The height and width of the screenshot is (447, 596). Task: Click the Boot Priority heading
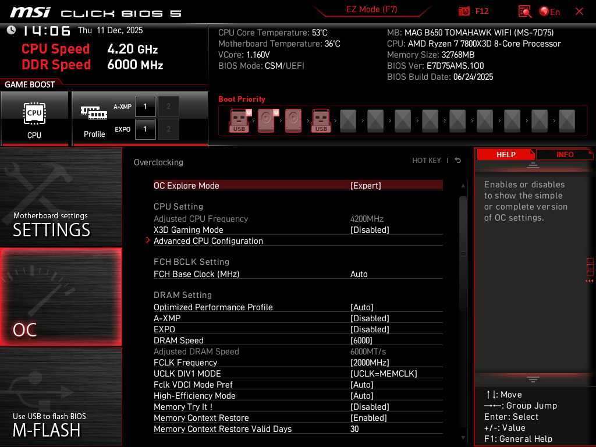[242, 99]
